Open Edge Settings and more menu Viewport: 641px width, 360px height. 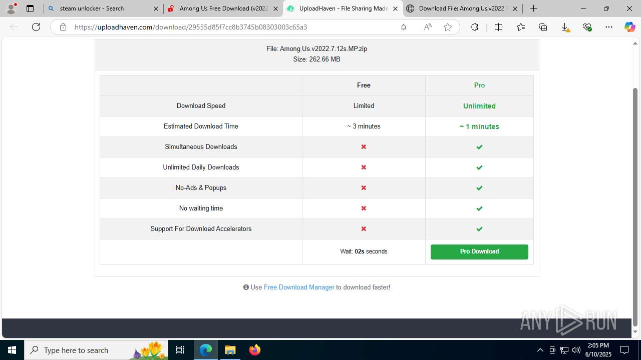point(609,27)
